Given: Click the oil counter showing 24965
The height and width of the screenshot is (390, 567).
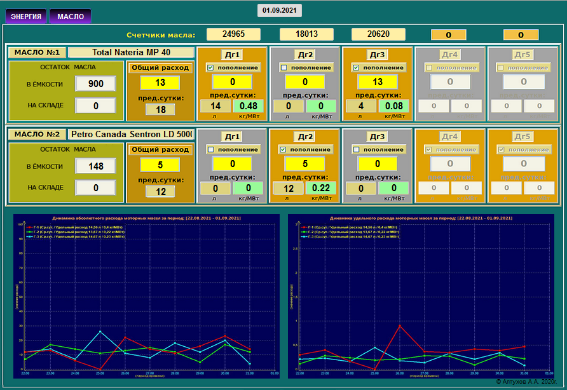Looking at the screenshot, I should pyautogui.click(x=233, y=34).
